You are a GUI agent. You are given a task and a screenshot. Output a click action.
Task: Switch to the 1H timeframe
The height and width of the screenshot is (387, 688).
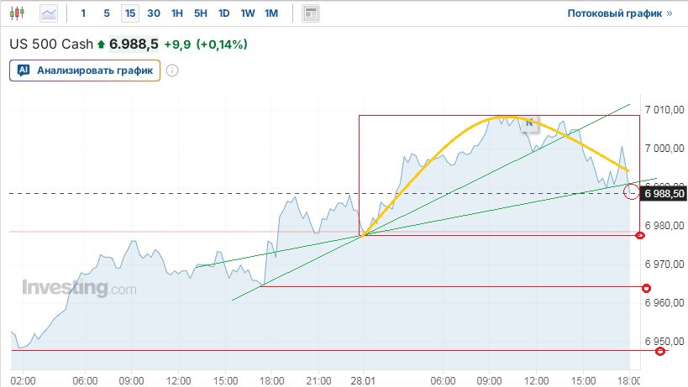(176, 13)
